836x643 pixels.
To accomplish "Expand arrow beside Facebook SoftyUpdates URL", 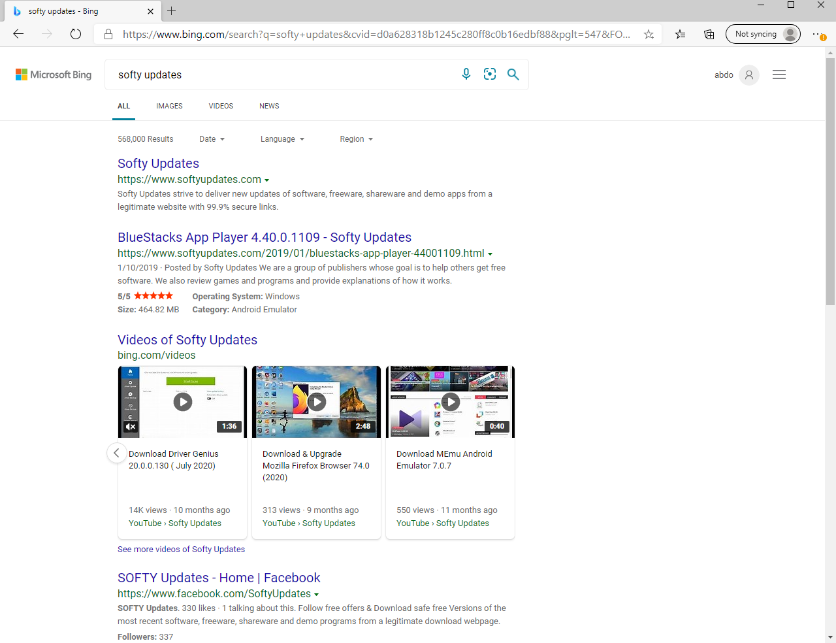I will 316,595.
